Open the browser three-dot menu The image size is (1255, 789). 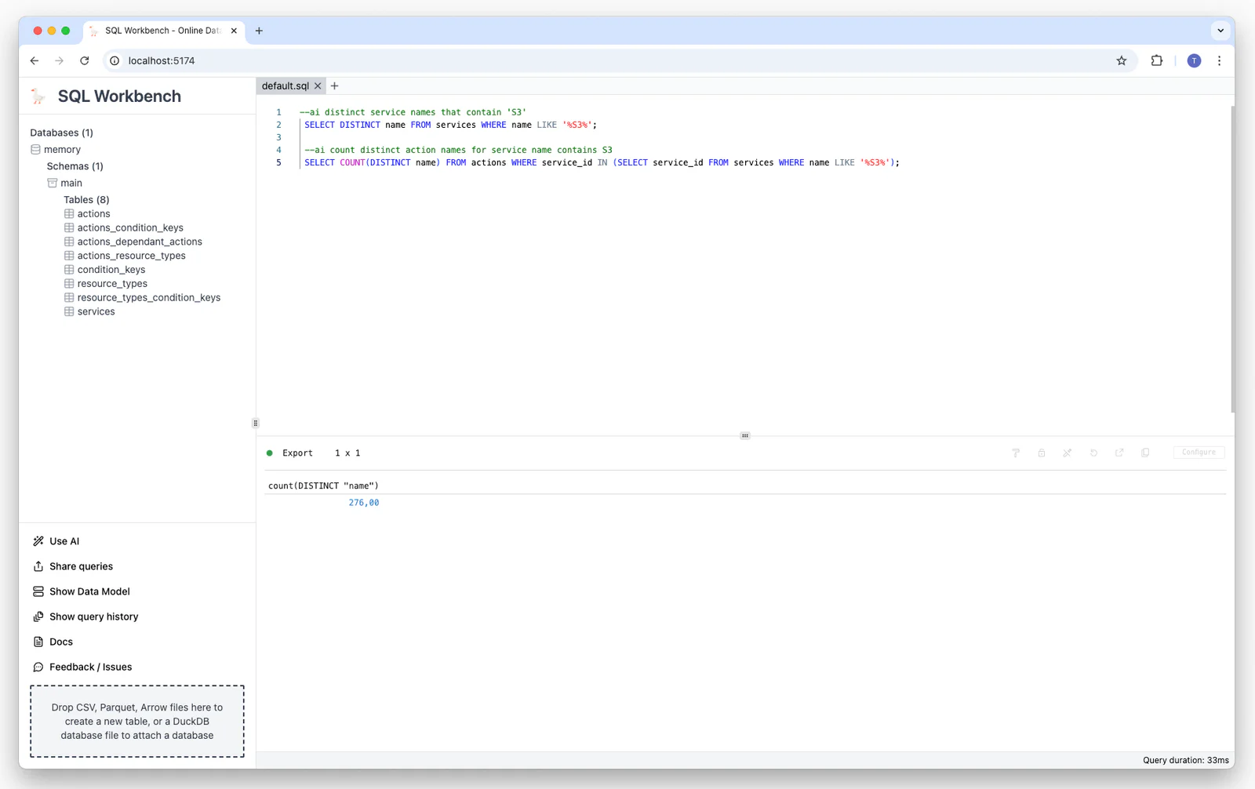1219,60
